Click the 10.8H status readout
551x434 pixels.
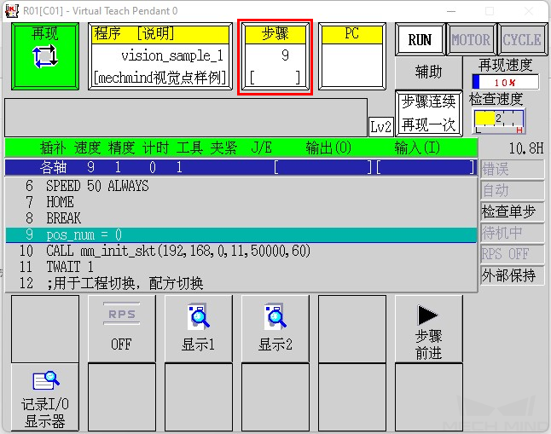[526, 148]
